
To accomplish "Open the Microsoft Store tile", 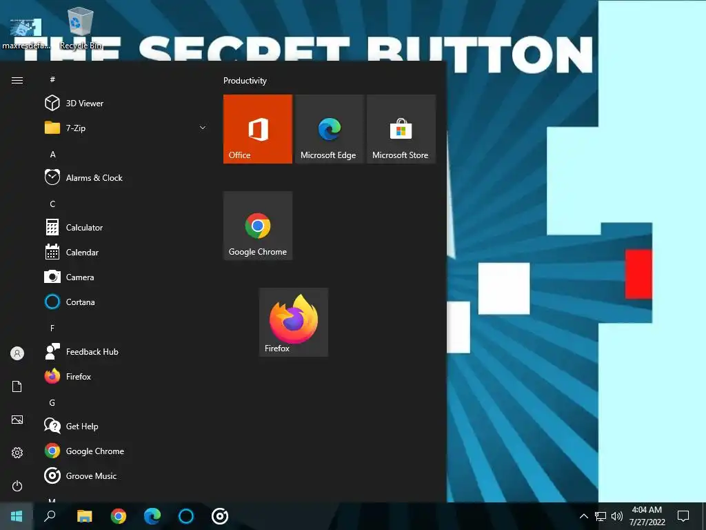I will 401,129.
